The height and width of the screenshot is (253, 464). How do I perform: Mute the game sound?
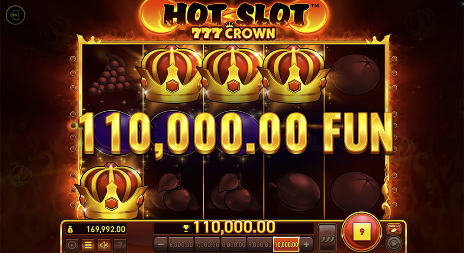point(104,245)
